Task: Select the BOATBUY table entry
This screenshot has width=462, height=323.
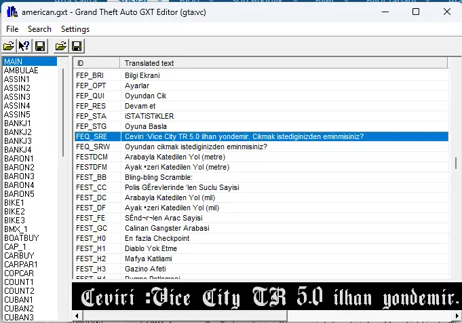Action: pos(21,237)
